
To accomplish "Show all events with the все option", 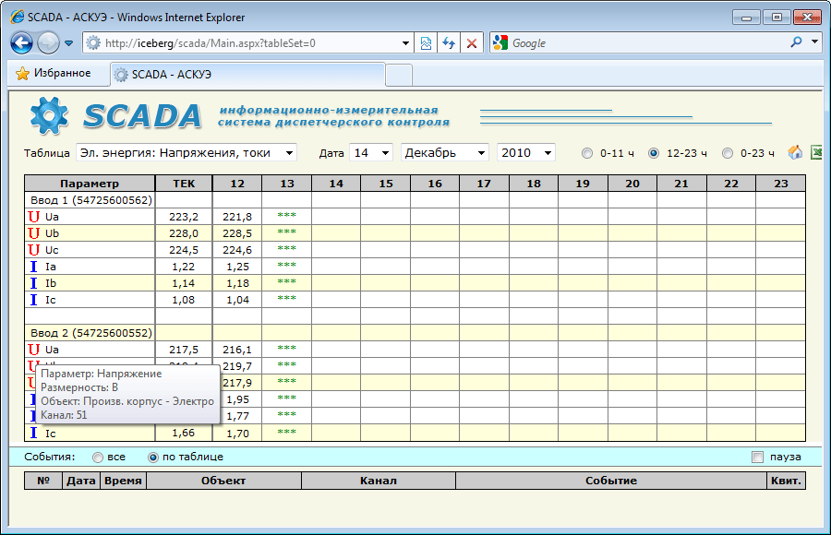I will click(x=98, y=458).
